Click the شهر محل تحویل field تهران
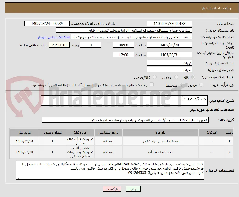Image resolution: width=239 pixels, height=197 pixels. click(x=169, y=70)
